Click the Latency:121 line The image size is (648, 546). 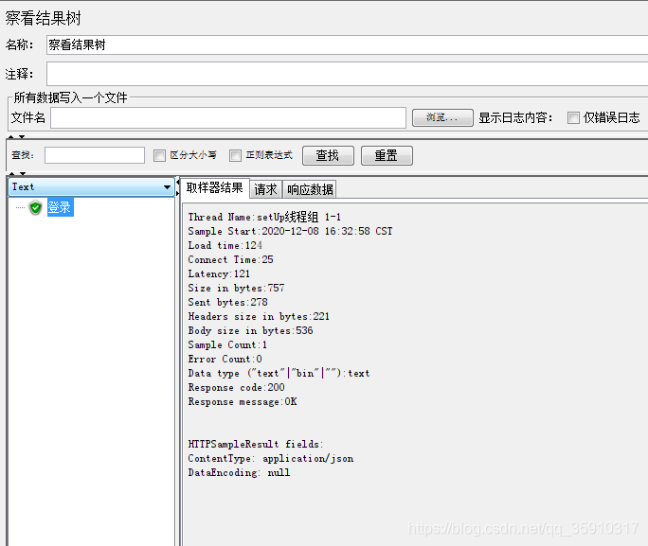click(x=219, y=273)
